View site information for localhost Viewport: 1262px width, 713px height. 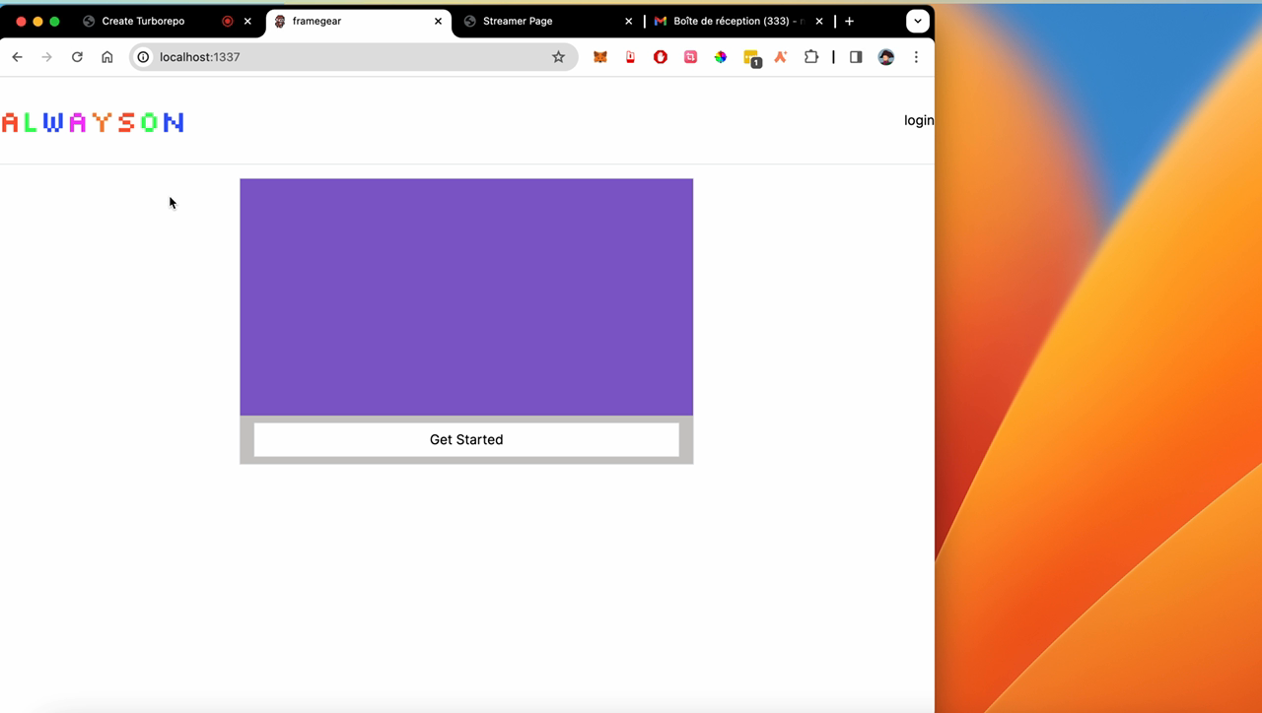[143, 57]
